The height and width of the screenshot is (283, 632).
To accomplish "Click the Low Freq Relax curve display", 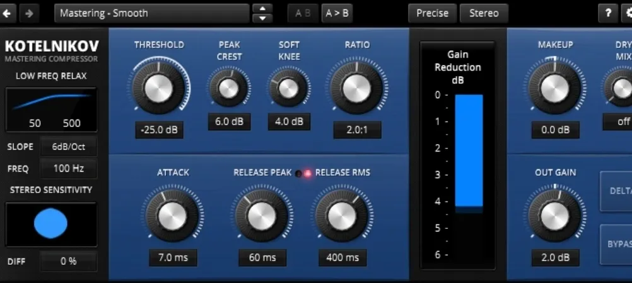I will pyautogui.click(x=51, y=109).
